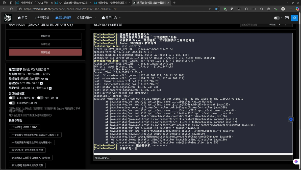This screenshot has width=301, height=170.
Task: Open browser settings and more menu
Action: tap(290, 9)
